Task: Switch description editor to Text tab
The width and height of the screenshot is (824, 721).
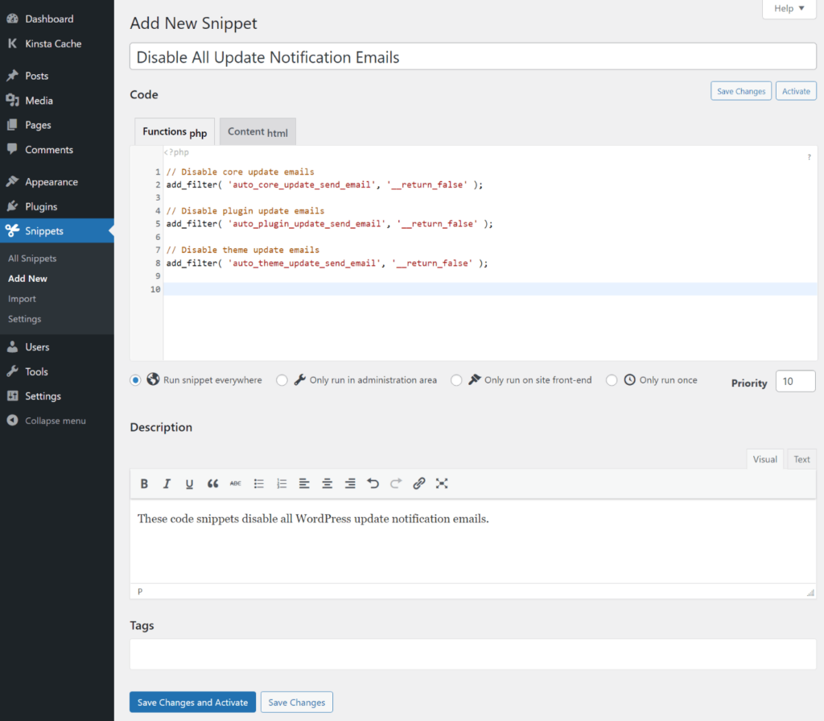Action: tap(801, 459)
